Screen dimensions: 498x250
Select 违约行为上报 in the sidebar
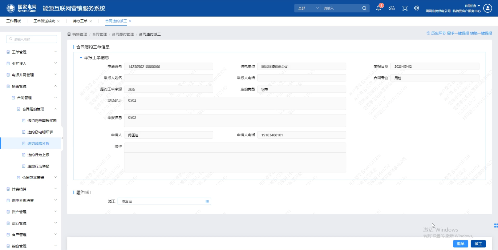[38, 155]
